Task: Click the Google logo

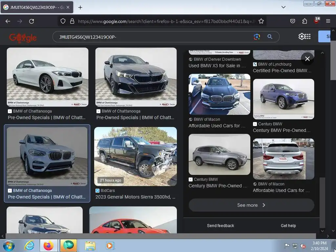Action: point(23,38)
